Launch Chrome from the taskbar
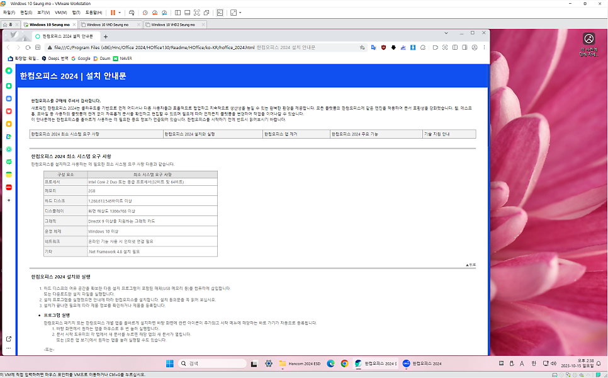Viewport: 608px width, 378px height. 344,363
